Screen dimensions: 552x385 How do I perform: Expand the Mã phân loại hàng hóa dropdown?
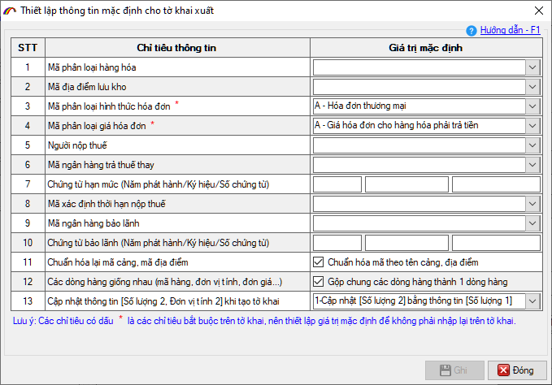532,67
